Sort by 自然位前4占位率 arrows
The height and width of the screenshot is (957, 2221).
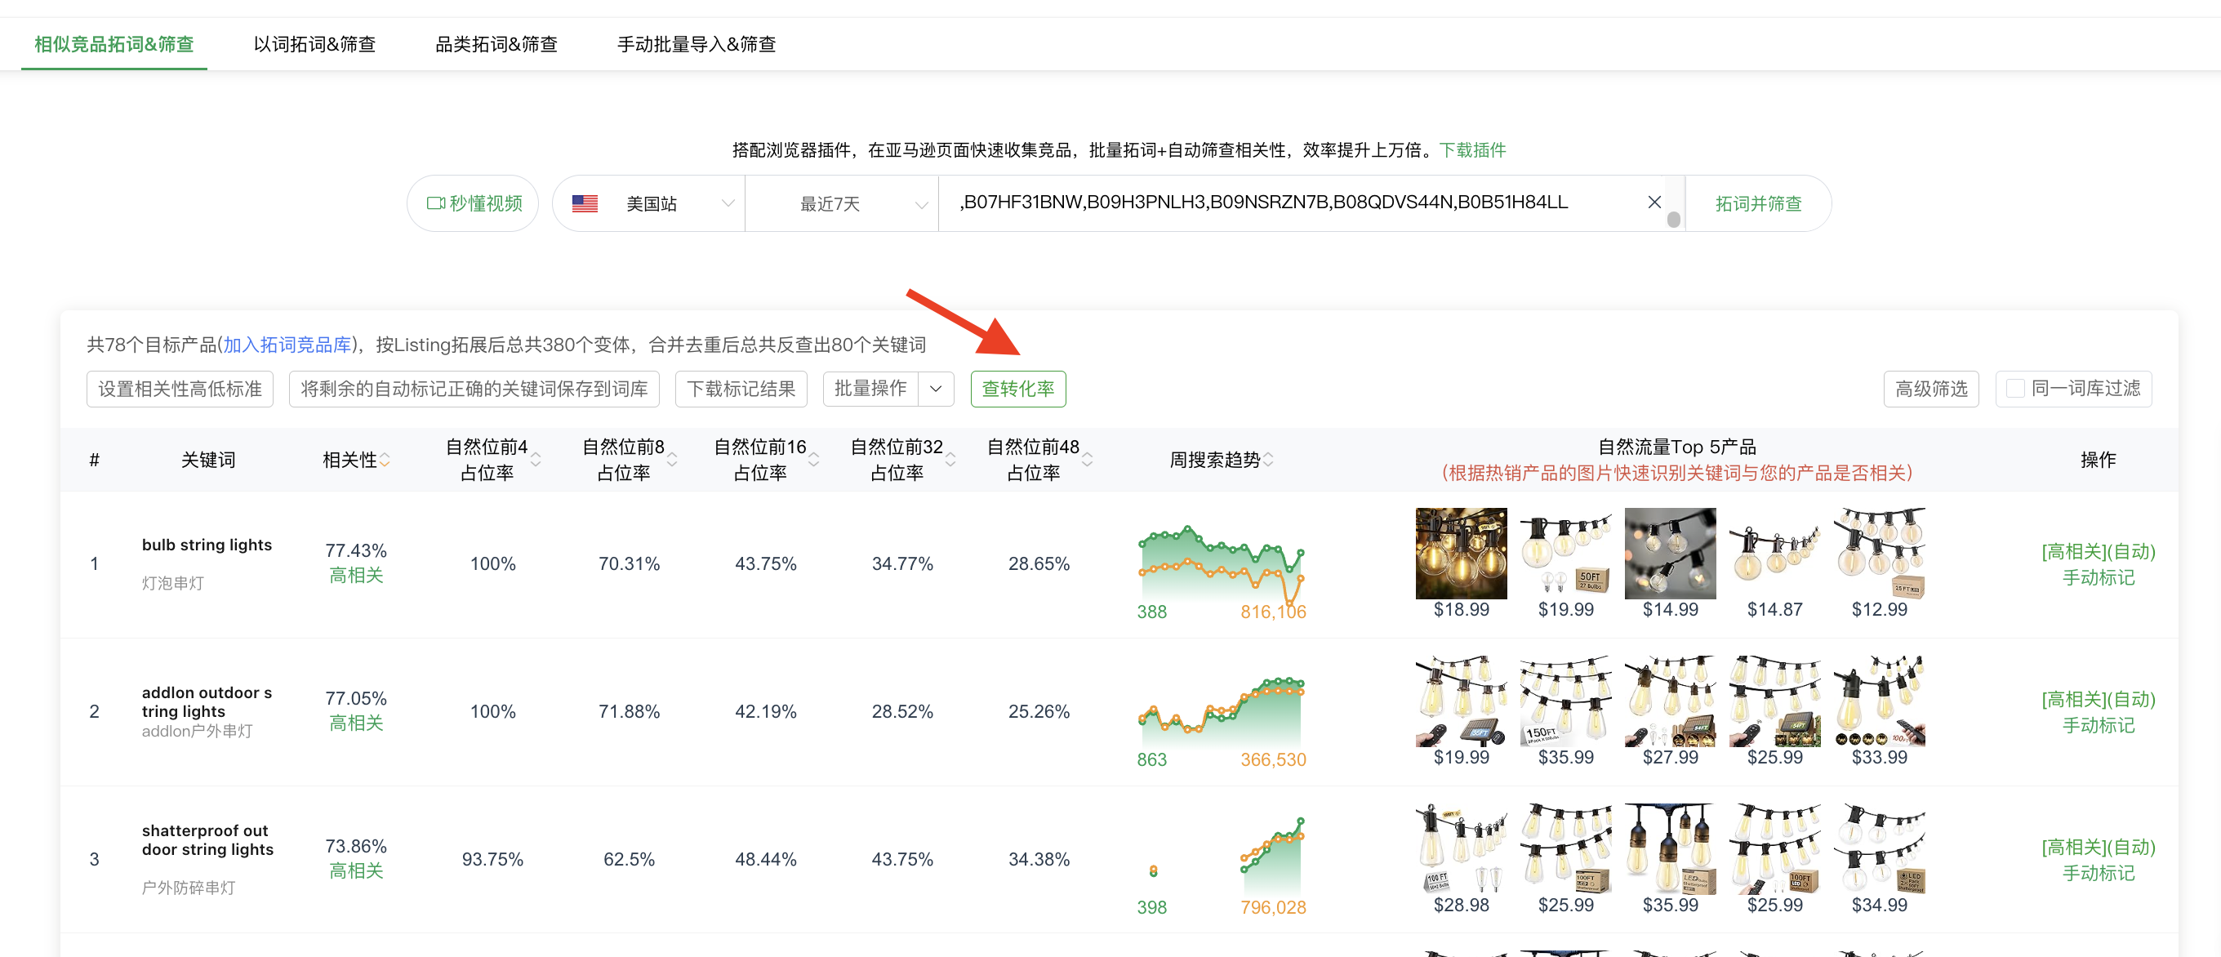click(536, 461)
